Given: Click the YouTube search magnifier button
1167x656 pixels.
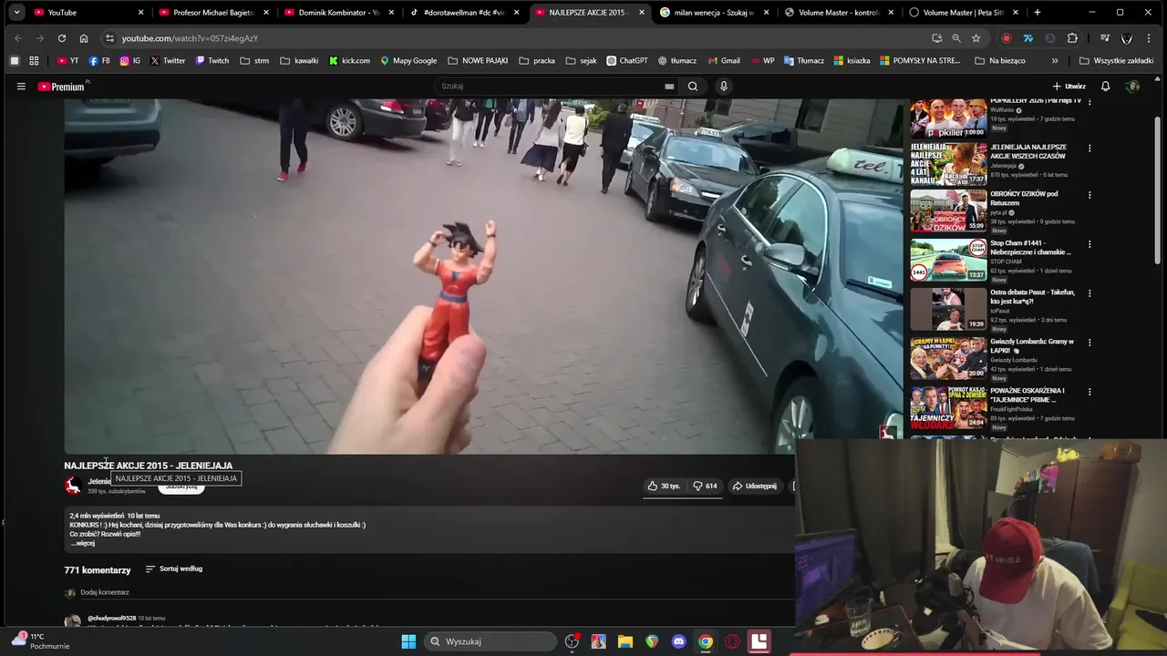Looking at the screenshot, I should click(x=693, y=87).
